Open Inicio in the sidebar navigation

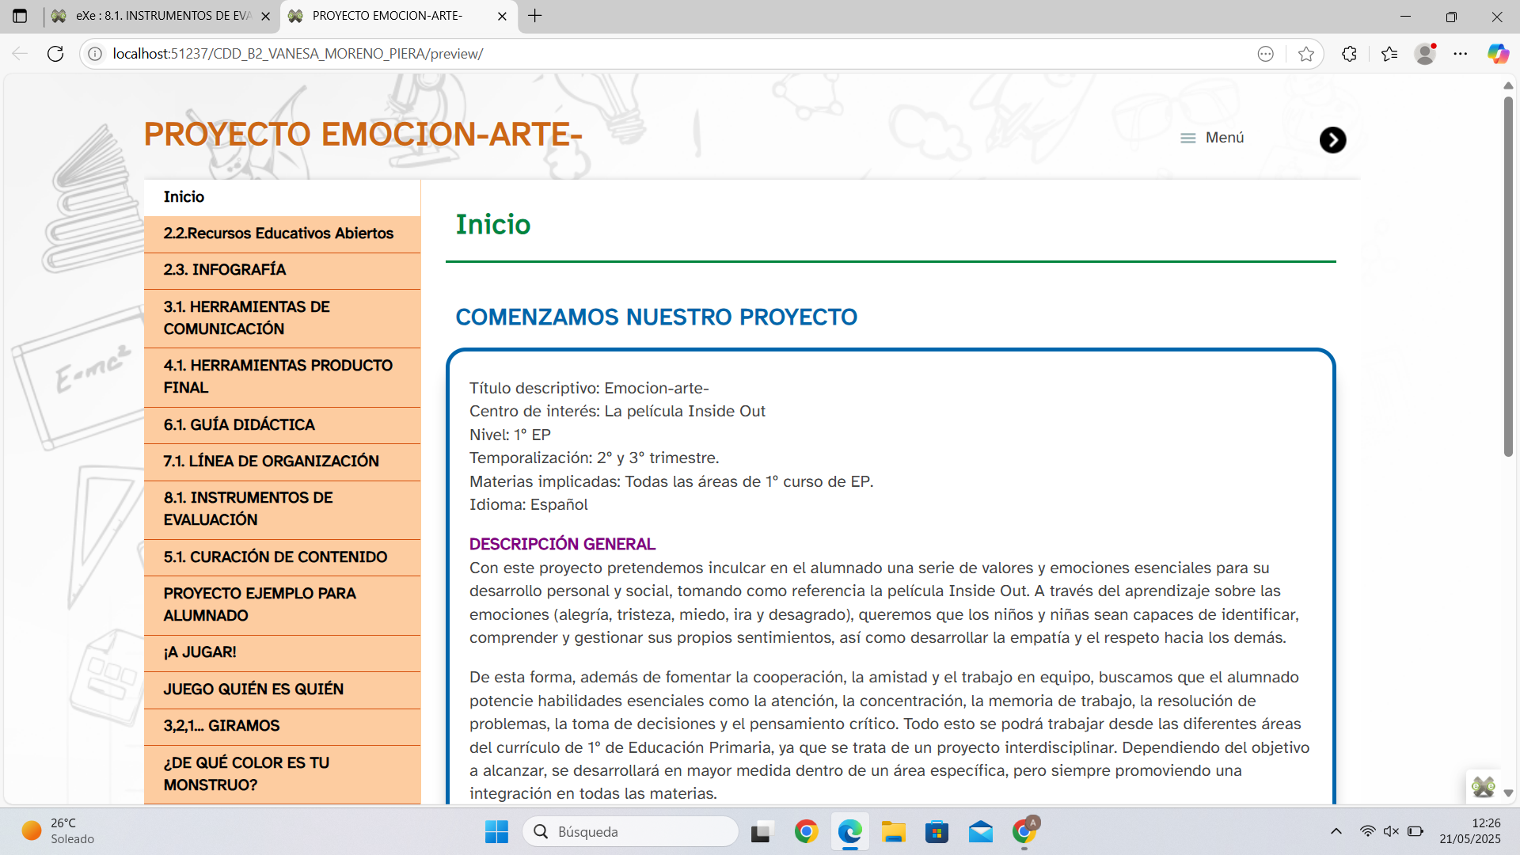282,197
